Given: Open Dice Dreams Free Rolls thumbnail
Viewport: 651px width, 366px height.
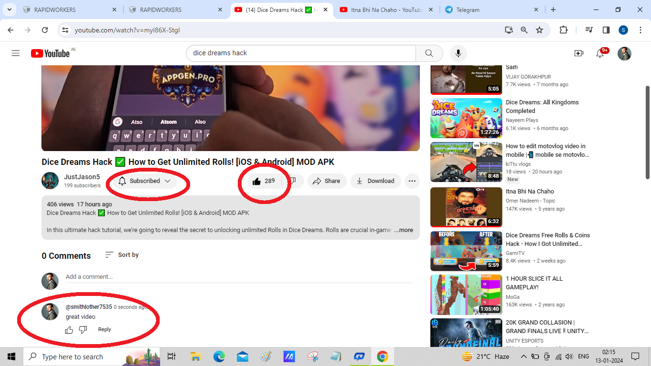Looking at the screenshot, I should pos(466,251).
